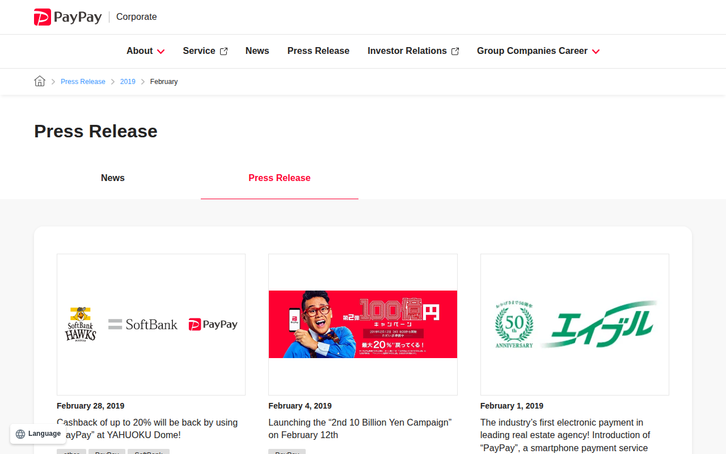Expand Group Companies Career chevron
Screen dimensions: 726x454
tap(596, 51)
